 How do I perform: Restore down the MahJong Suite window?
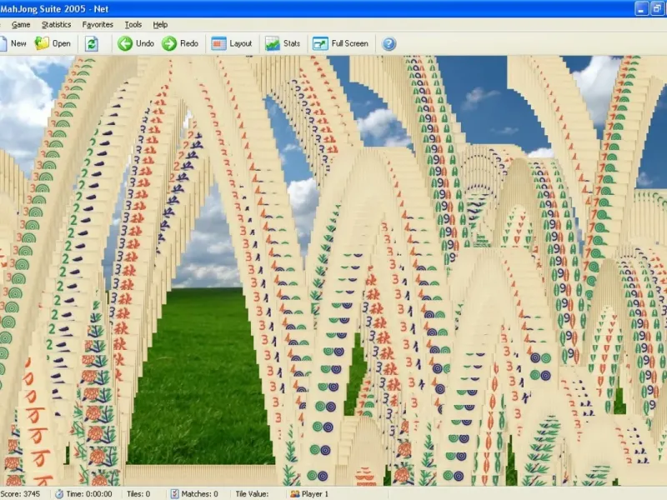click(658, 8)
